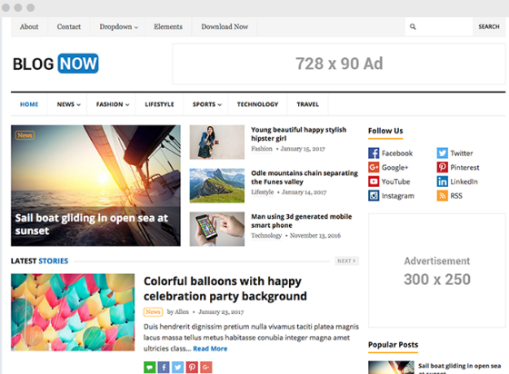This screenshot has width=509, height=374.
Task: Click the mobile phone thumbnail
Action: pyautogui.click(x=217, y=229)
